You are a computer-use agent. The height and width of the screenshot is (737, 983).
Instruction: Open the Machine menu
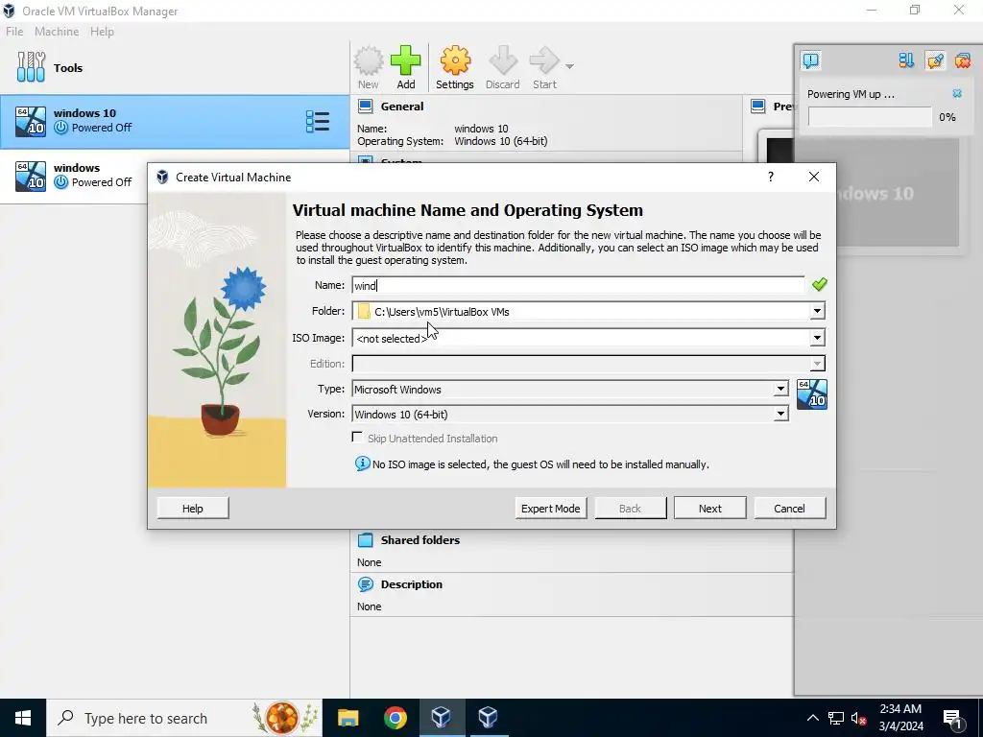click(57, 32)
